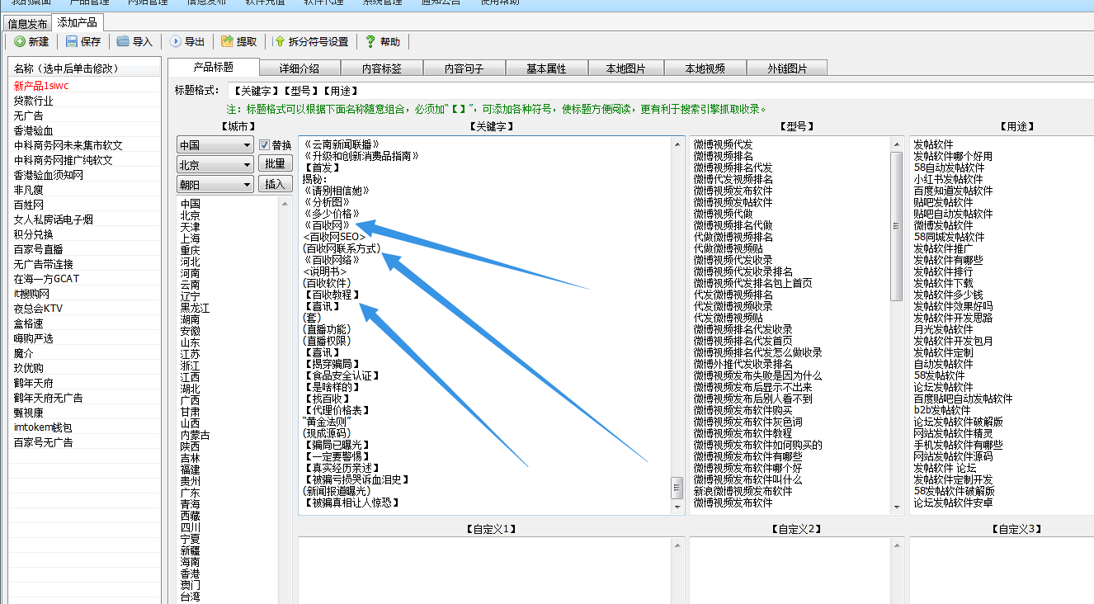Open the 详细介绍 tab
This screenshot has width=1094, height=604.
299,68
